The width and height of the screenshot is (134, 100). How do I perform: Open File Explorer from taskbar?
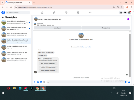pos(14,88)
